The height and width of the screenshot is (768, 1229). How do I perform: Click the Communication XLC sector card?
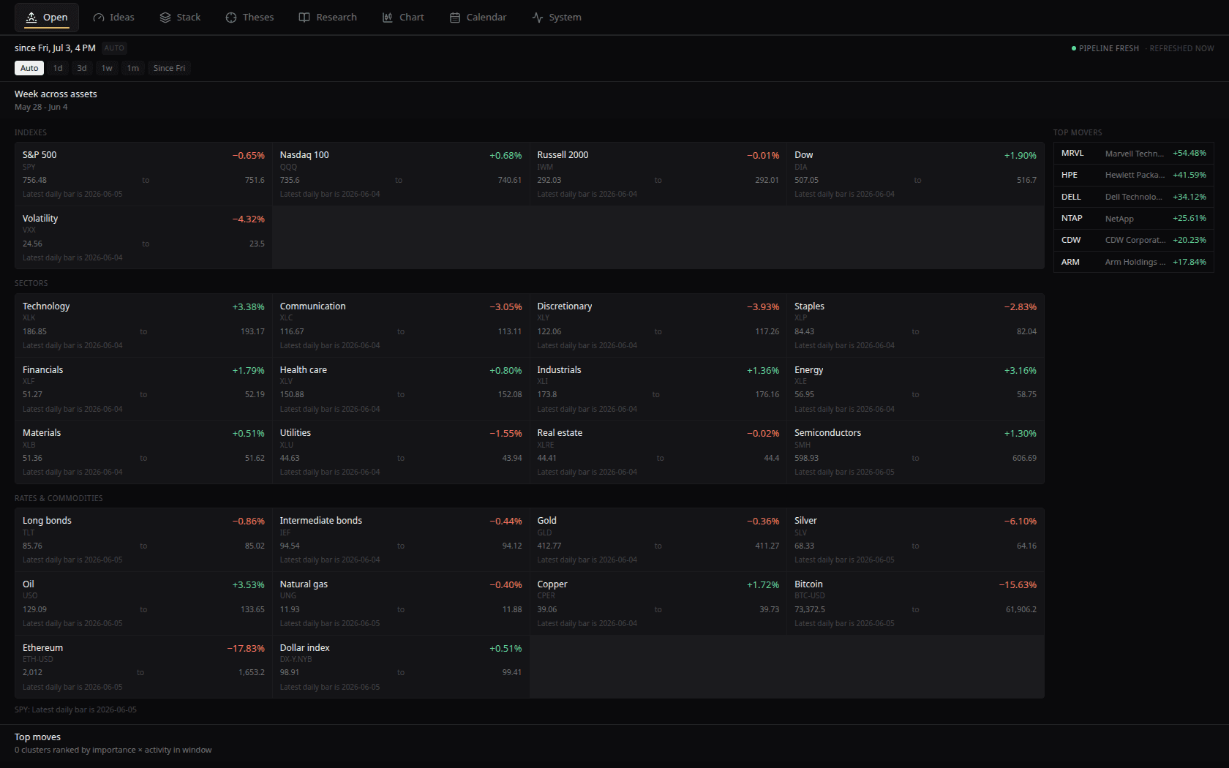[x=401, y=325]
